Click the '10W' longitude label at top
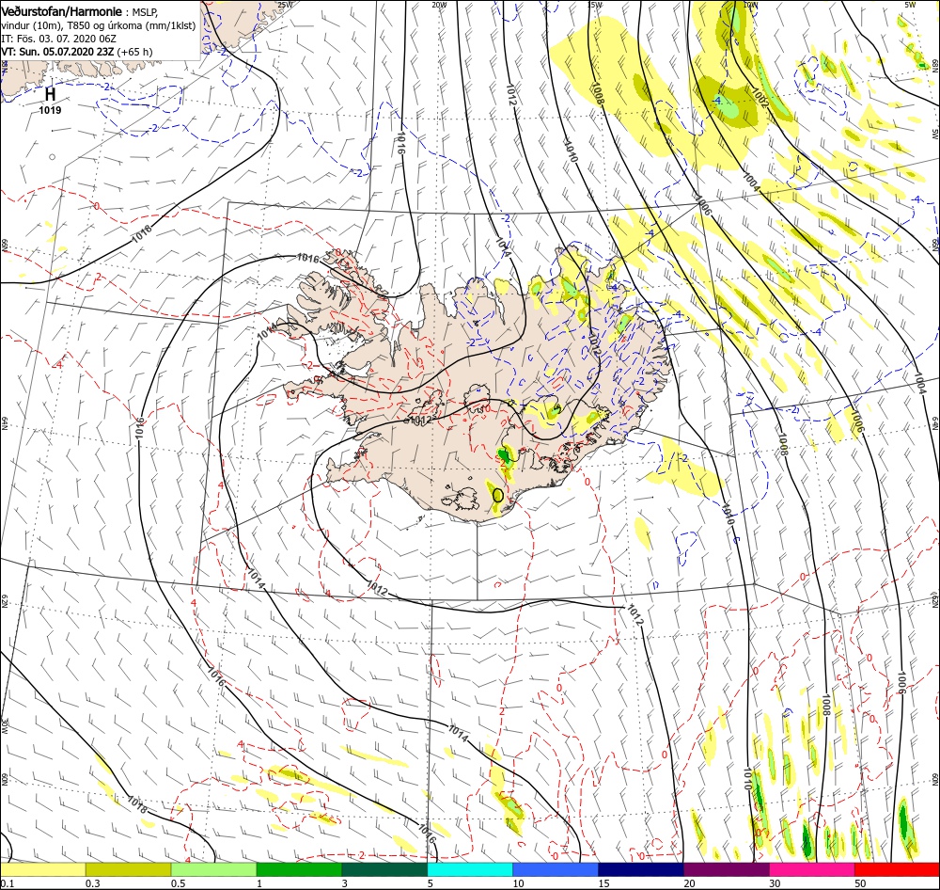Image resolution: width=940 pixels, height=890 pixels. coord(750,5)
